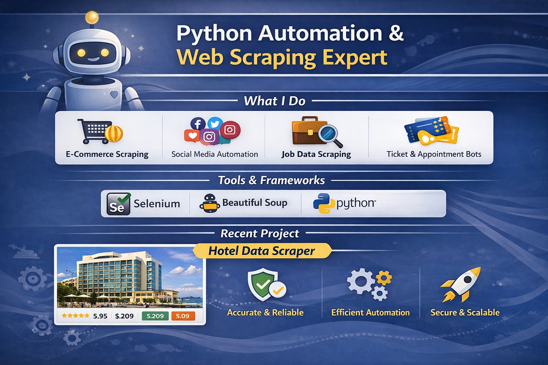Click the Hotel Data Scraper banner
The width and height of the screenshot is (548, 365).
click(262, 251)
